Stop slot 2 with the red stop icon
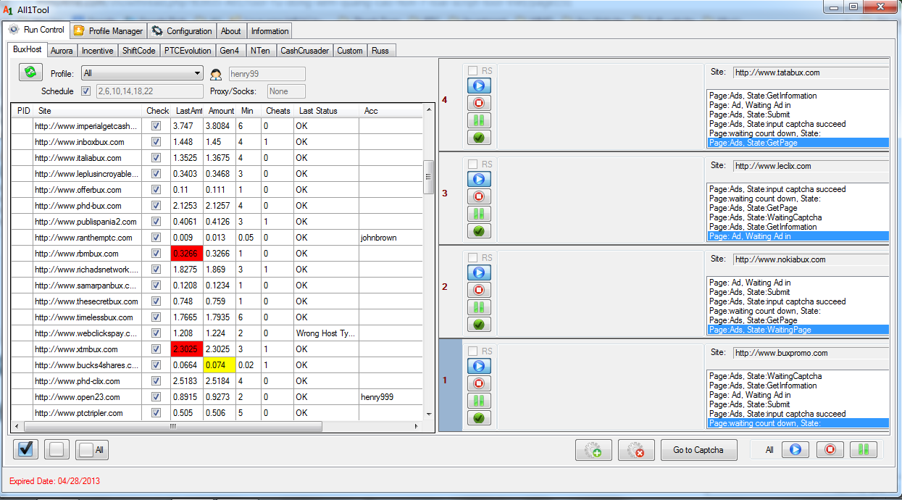Screen dimensions: 902x500 [x=478, y=290]
